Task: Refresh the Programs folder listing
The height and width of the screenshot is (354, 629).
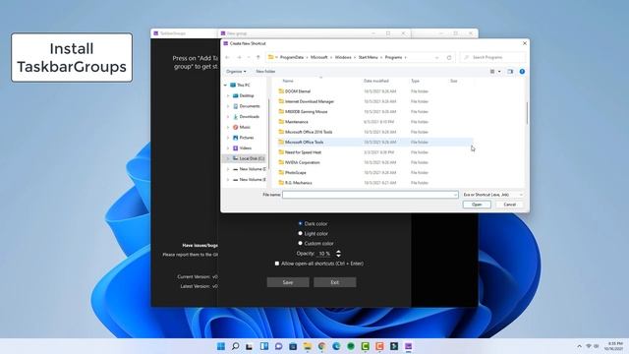Action: (449, 57)
